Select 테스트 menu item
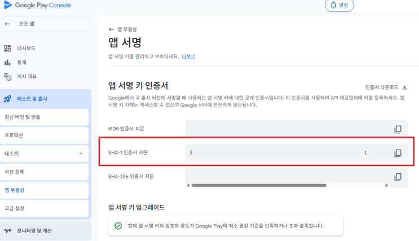Image resolution: width=419 pixels, height=241 pixels. 44,154
